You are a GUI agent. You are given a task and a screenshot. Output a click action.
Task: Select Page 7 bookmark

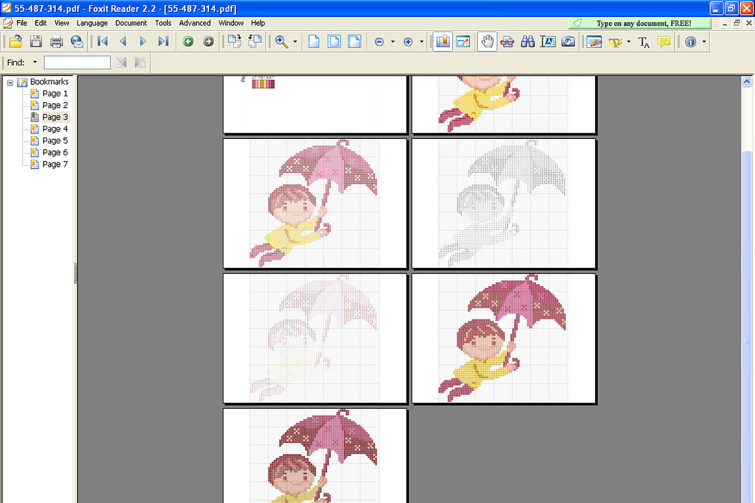tap(55, 164)
